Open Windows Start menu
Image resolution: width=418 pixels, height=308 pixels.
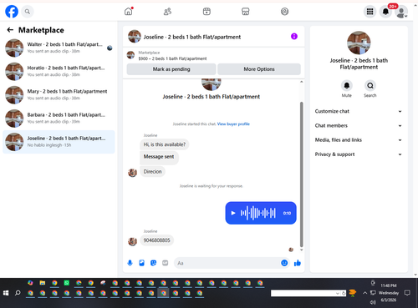click(x=6, y=293)
